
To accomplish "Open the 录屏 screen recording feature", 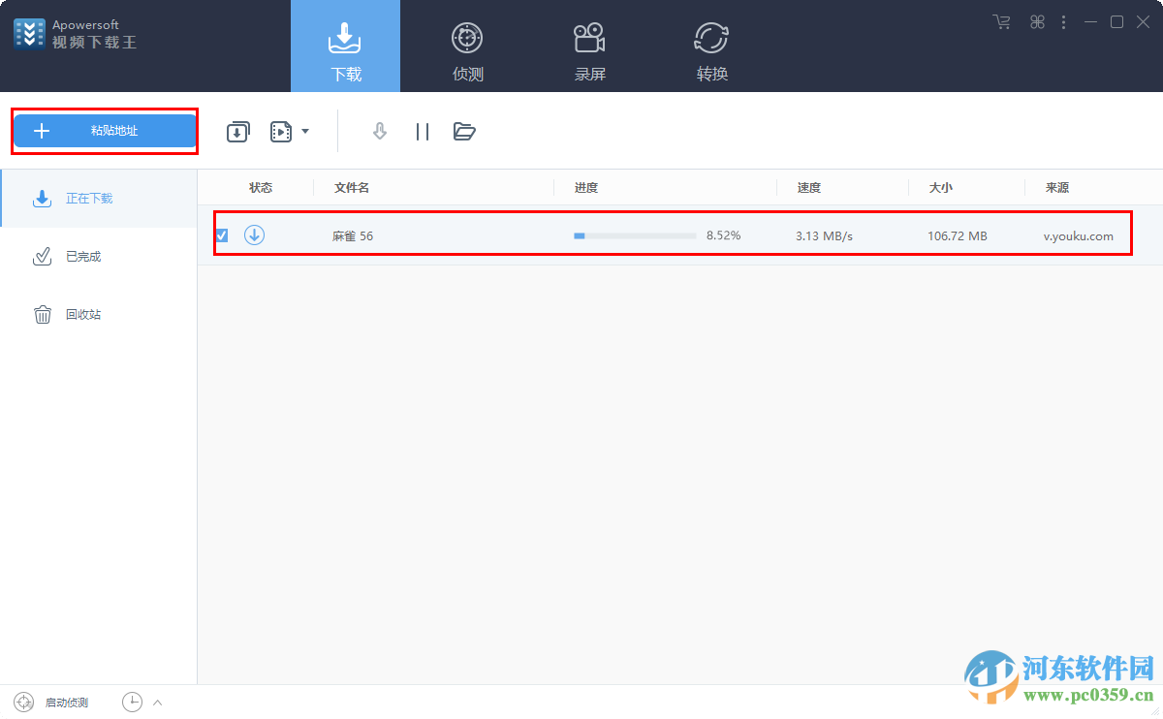I will [589, 46].
